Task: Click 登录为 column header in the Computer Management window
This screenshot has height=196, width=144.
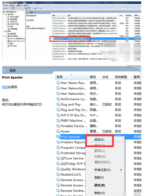Action: (137, 15)
